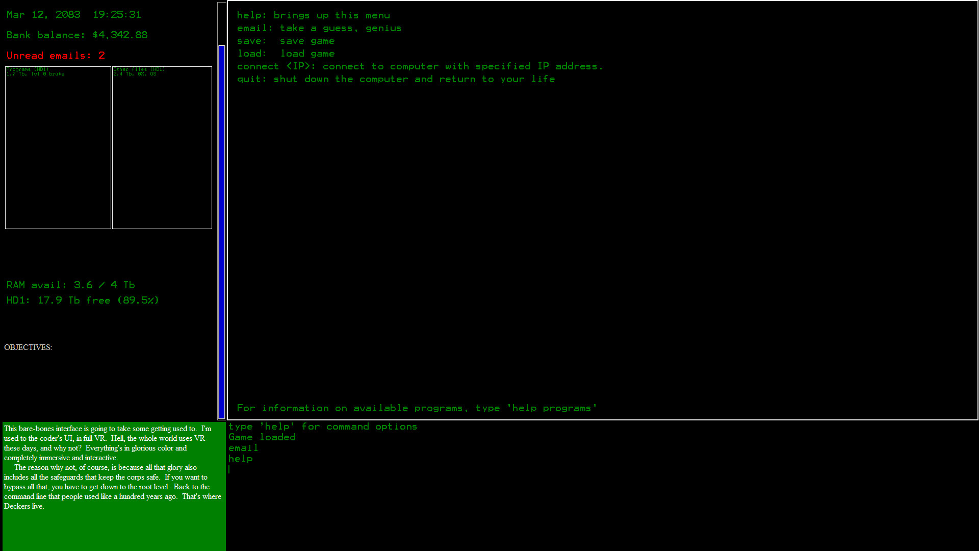Select the 'help: brings up this menu' line
979x551 pixels.
point(313,15)
